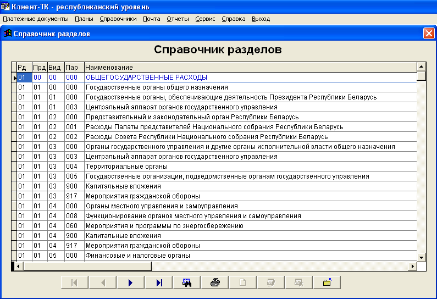Click Пар cell 004
Image resolution: width=437 pixels, height=299 pixels.
(x=74, y=167)
